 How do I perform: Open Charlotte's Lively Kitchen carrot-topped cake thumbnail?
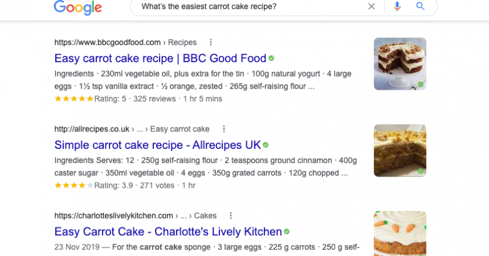(400, 233)
